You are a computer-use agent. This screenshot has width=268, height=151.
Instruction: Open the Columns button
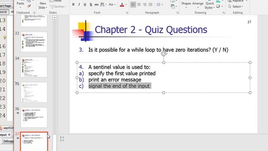tap(158, 5)
